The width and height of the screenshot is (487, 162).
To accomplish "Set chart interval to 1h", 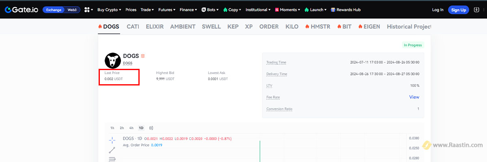I will (x=112, y=128).
